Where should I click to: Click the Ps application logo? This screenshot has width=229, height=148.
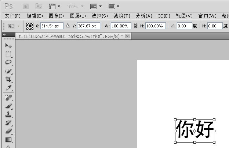pos(8,7)
